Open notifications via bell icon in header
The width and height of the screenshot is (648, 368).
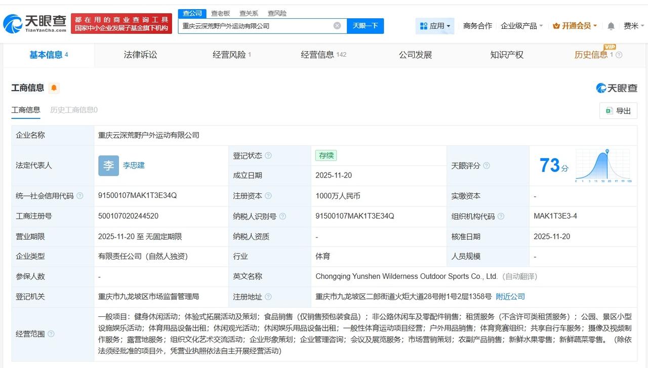pos(611,26)
